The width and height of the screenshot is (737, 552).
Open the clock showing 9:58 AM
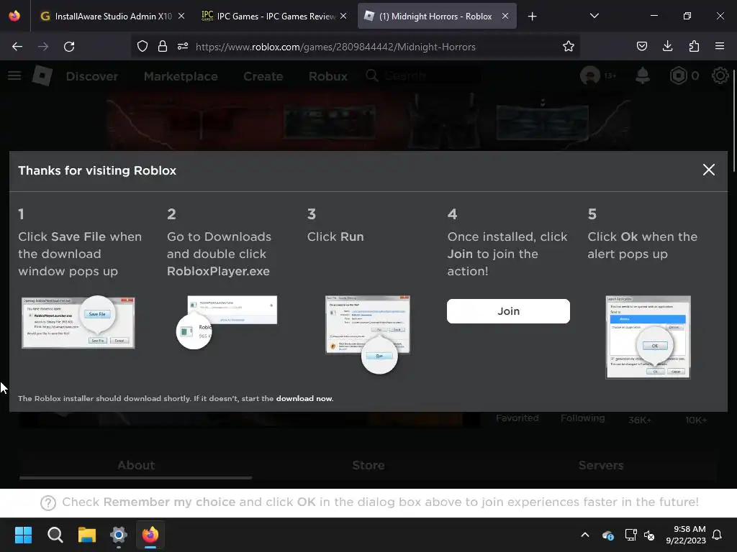coord(686,535)
